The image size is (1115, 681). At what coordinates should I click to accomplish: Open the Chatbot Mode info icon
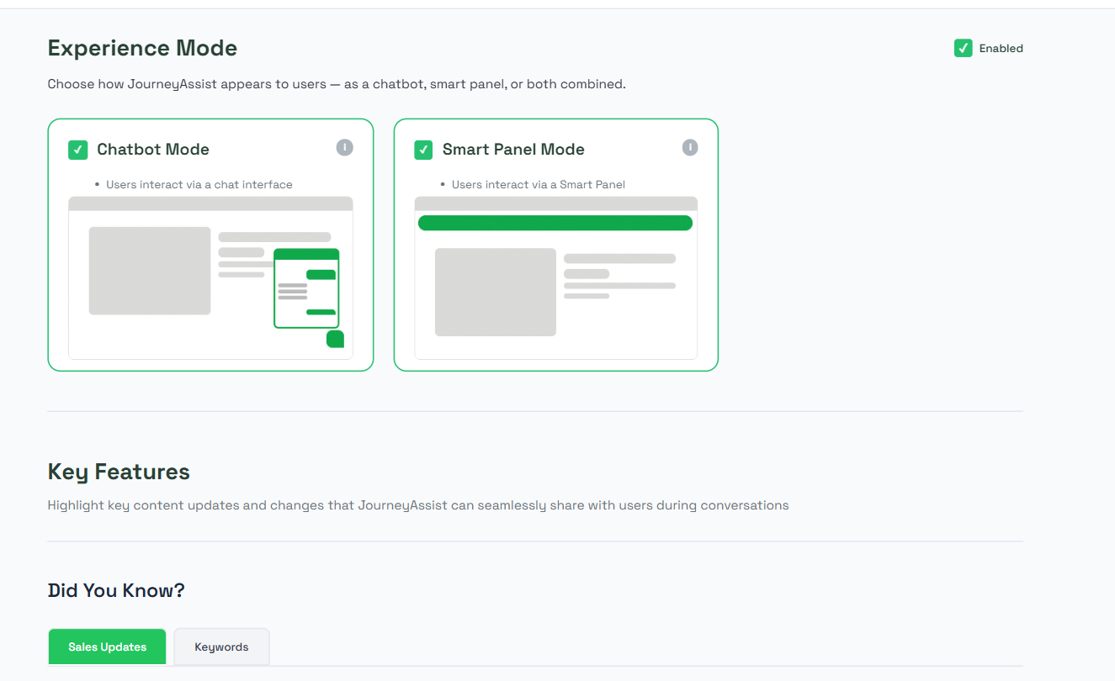coord(344,148)
